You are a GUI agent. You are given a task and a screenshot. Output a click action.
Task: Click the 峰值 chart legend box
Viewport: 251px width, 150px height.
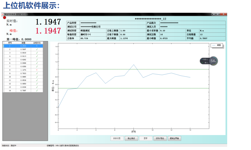coord(217,45)
